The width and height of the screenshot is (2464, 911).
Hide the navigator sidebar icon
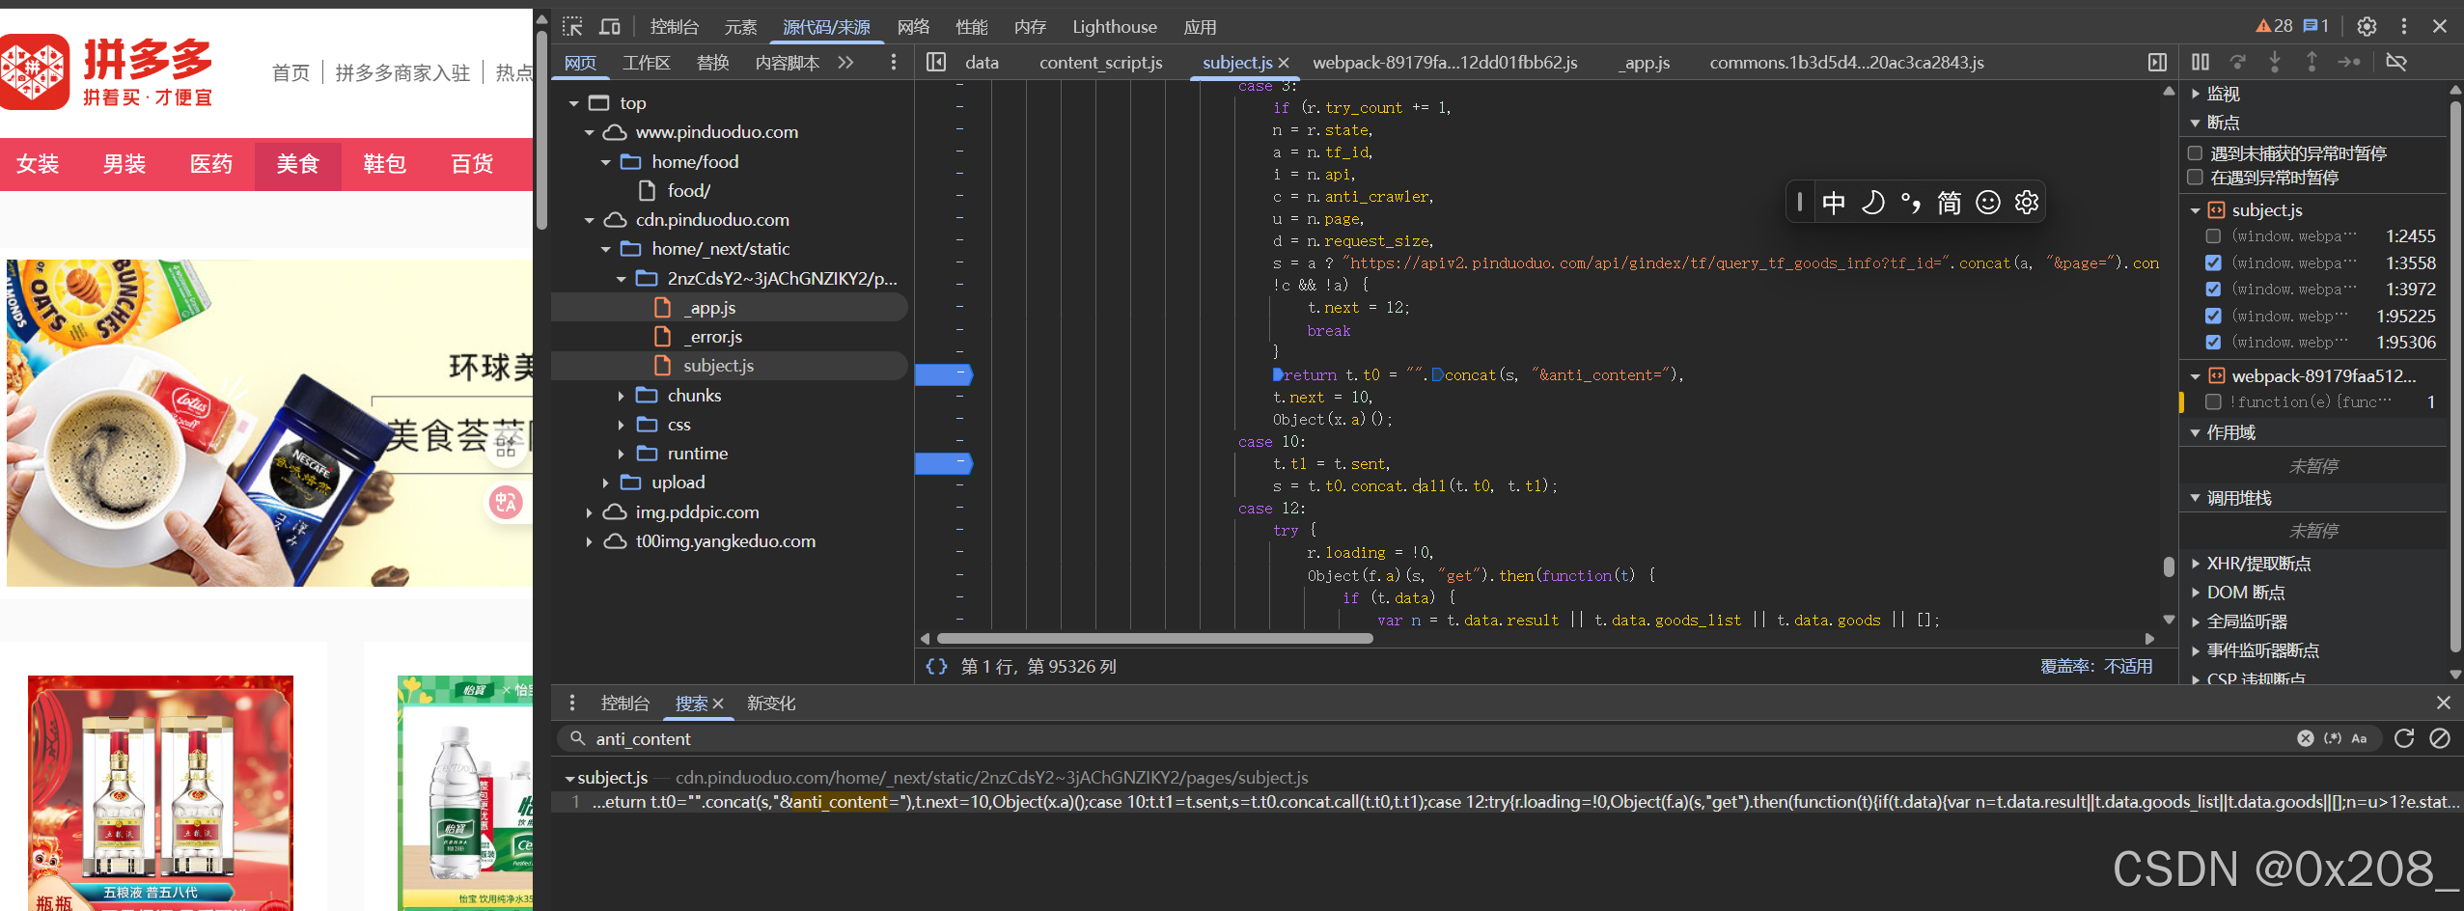click(936, 63)
